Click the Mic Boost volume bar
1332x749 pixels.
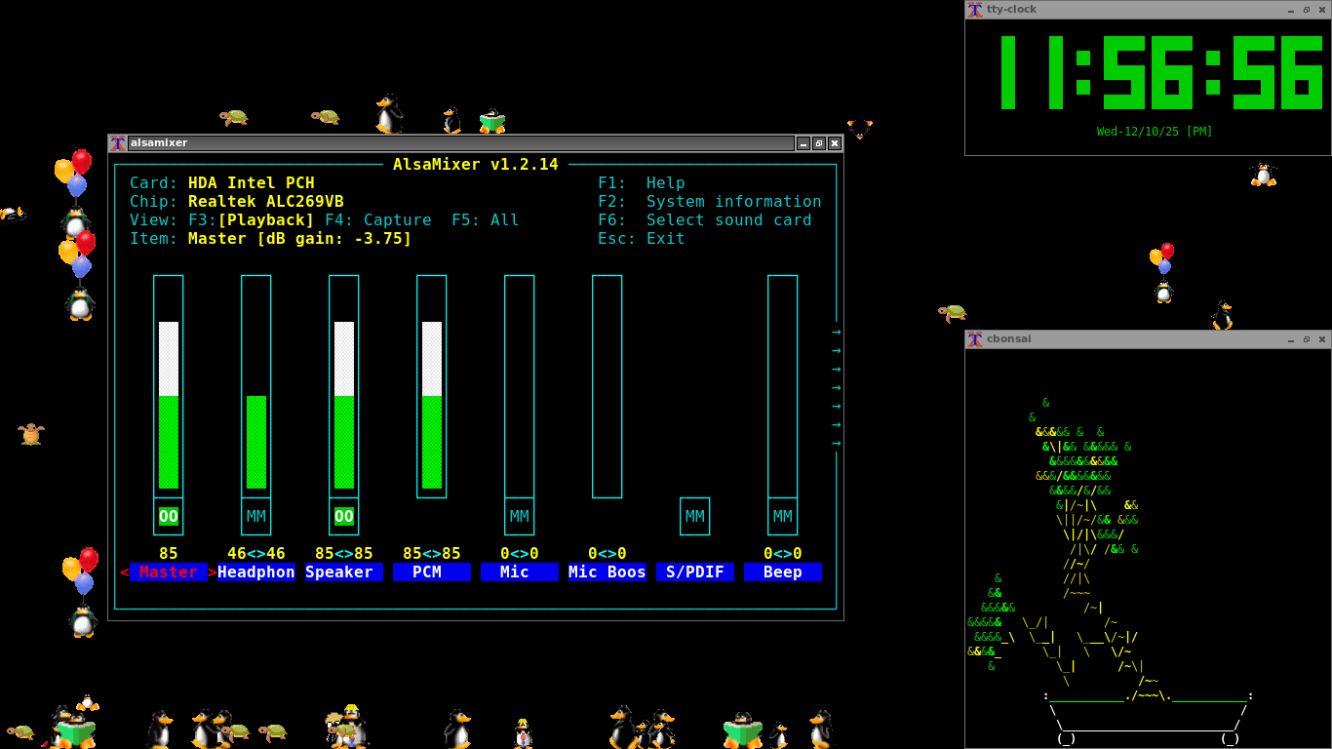(607, 386)
